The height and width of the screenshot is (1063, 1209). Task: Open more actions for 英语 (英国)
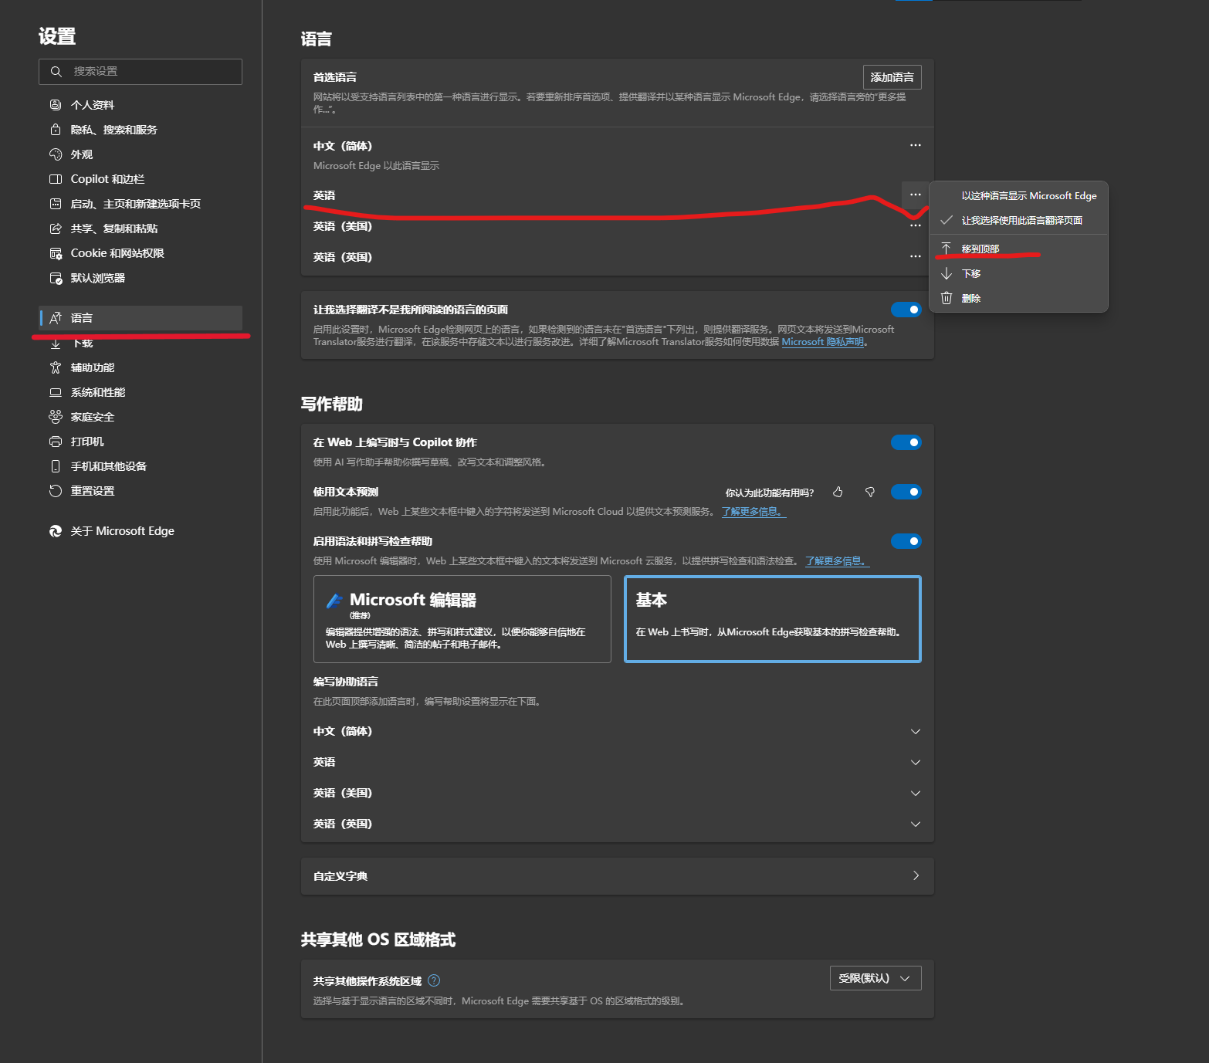coord(916,256)
